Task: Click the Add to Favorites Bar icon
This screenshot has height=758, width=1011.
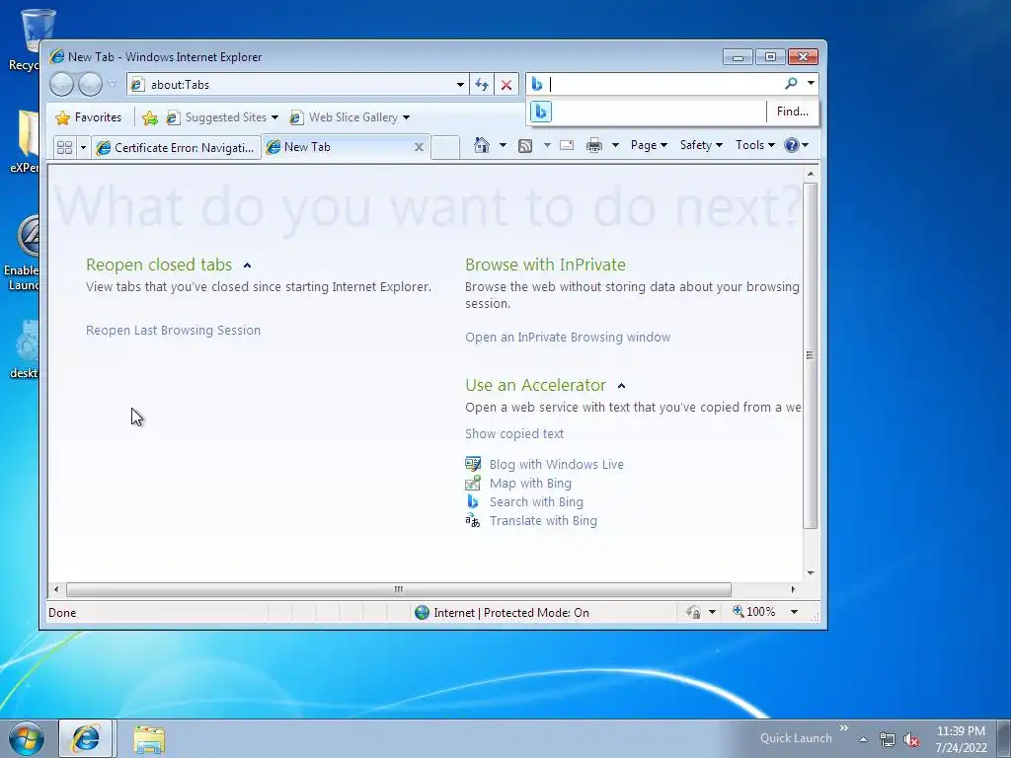Action: [150, 117]
